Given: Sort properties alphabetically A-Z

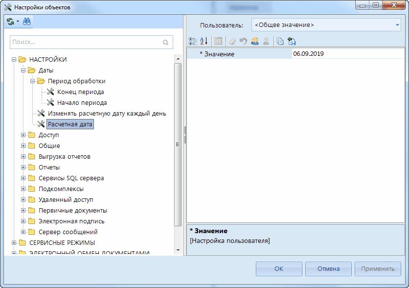Looking at the screenshot, I should 204,41.
